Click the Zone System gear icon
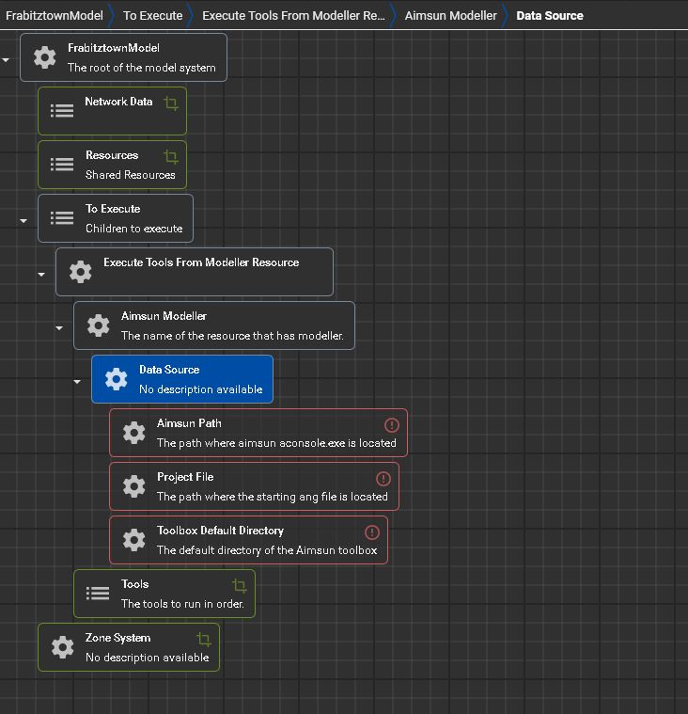The height and width of the screenshot is (714, 688). [x=62, y=647]
